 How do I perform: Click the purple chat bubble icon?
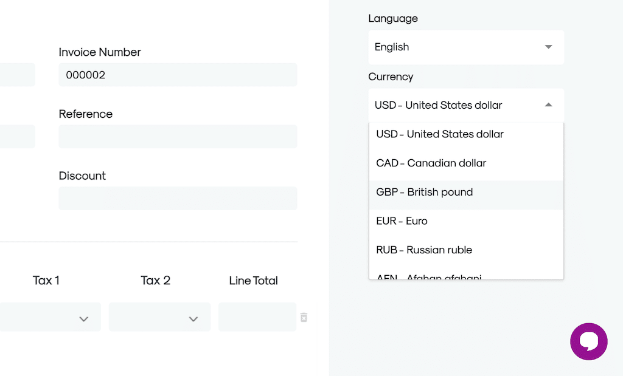[x=588, y=341]
